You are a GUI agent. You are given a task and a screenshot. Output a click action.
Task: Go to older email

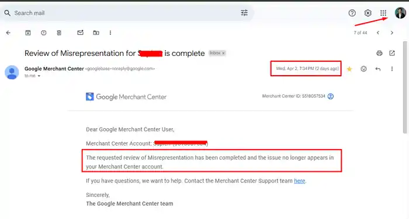[x=392, y=33]
